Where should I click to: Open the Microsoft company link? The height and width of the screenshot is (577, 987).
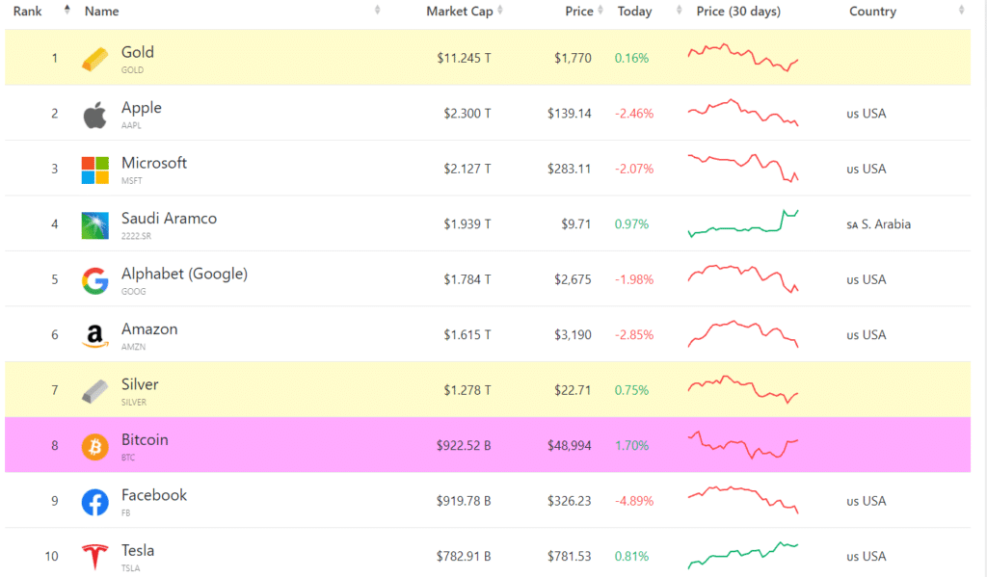[x=153, y=163]
